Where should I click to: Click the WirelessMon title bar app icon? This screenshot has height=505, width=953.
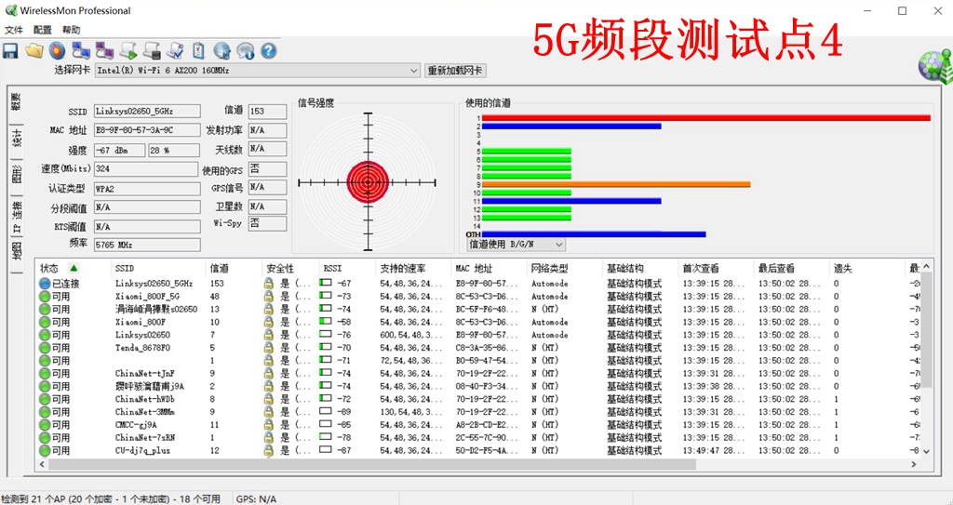[11, 10]
